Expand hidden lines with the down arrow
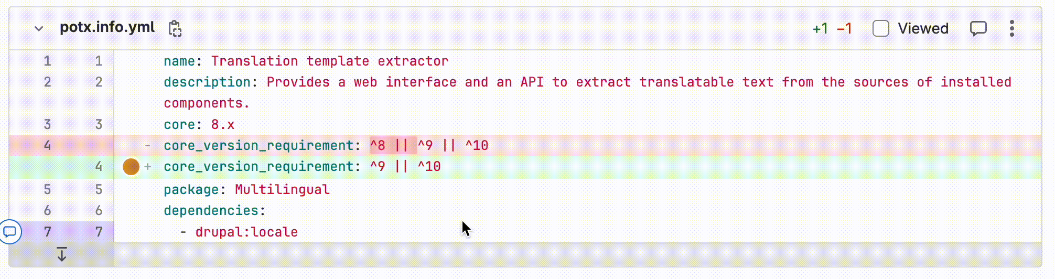This screenshot has width=1055, height=279. click(x=61, y=255)
